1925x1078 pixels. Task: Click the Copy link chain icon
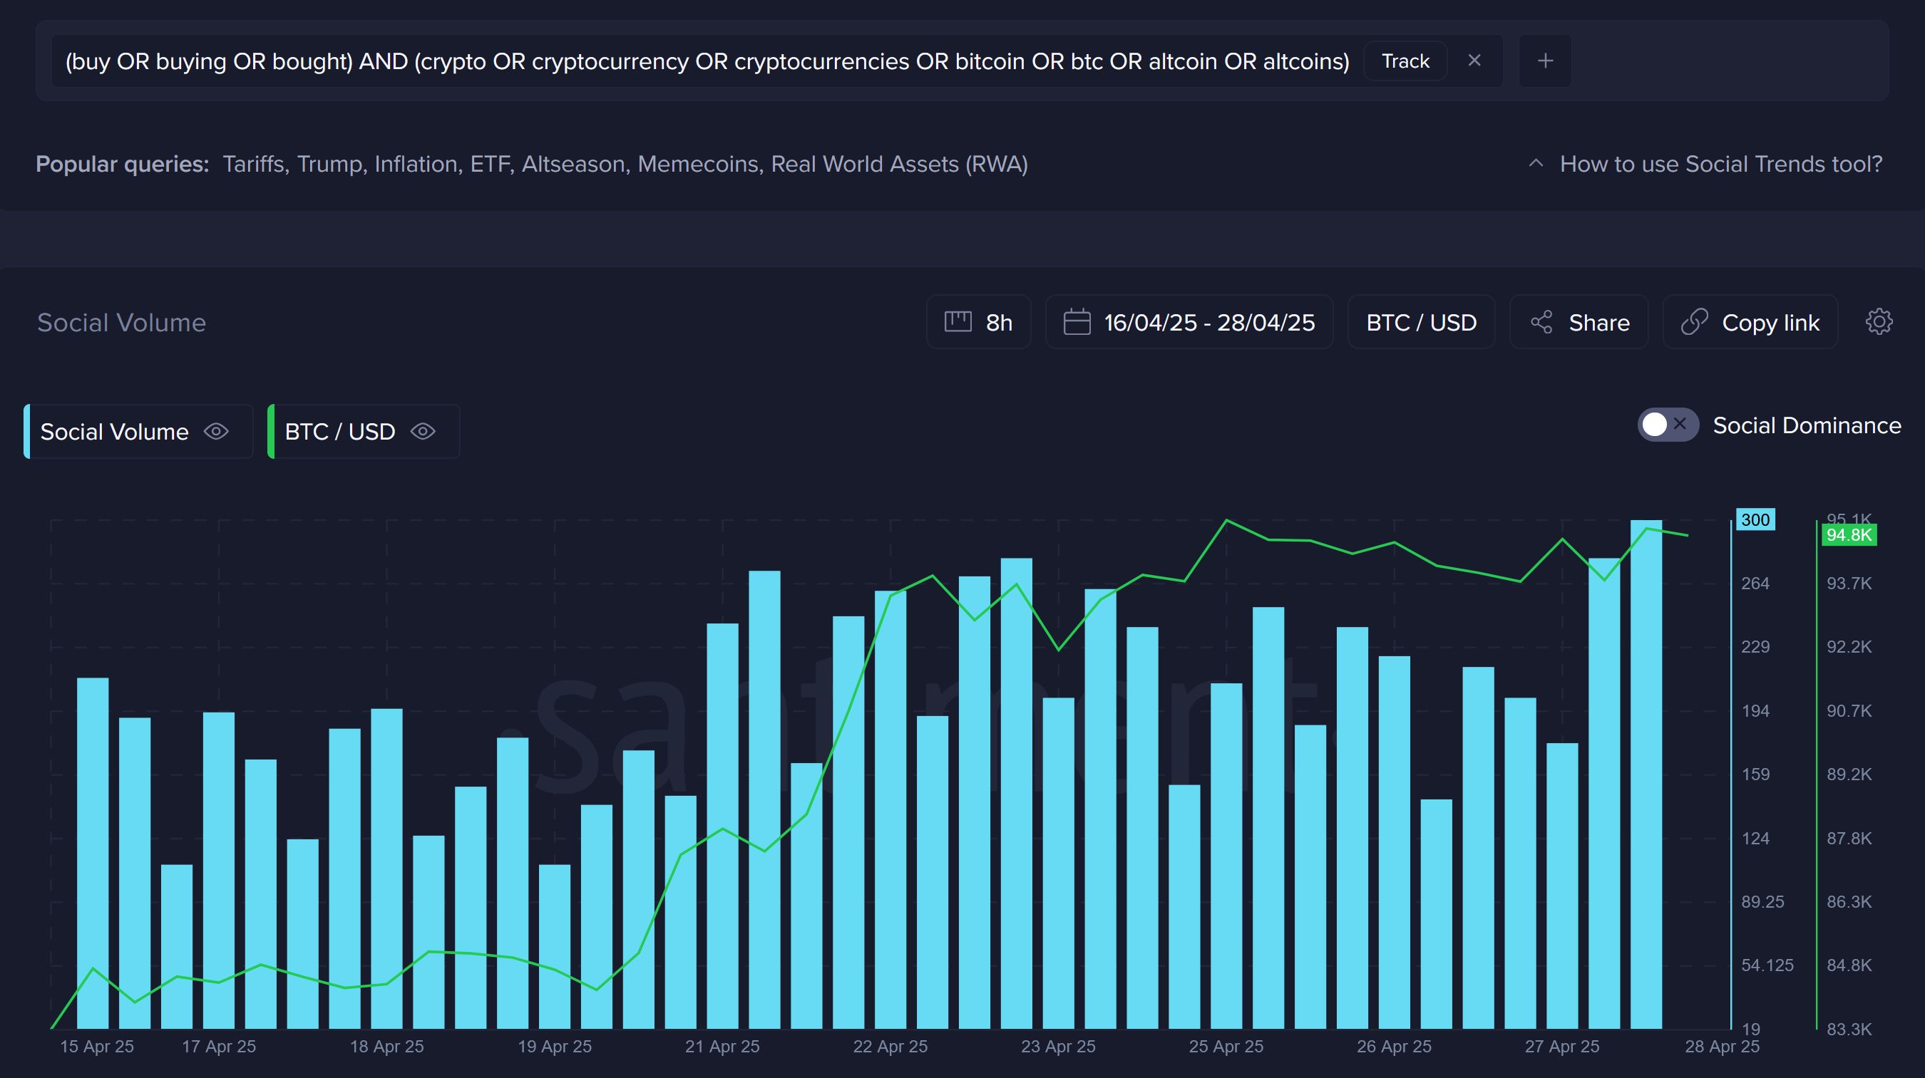coord(1694,322)
